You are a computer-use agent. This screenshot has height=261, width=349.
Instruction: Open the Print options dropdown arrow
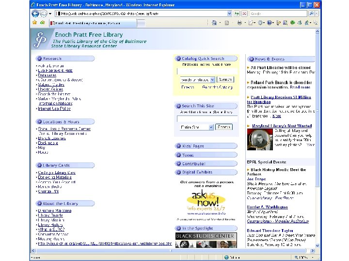click(245, 23)
